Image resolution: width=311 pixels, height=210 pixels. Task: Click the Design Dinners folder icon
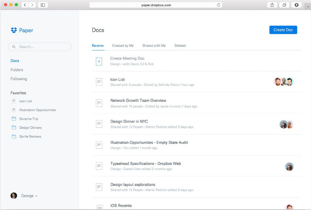(x=14, y=128)
